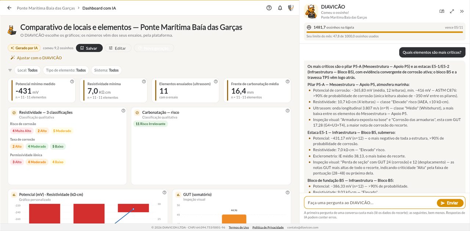The height and width of the screenshot is (231, 470).
Task: Show help for Potencial mínimo medido card
Action: [72, 82]
